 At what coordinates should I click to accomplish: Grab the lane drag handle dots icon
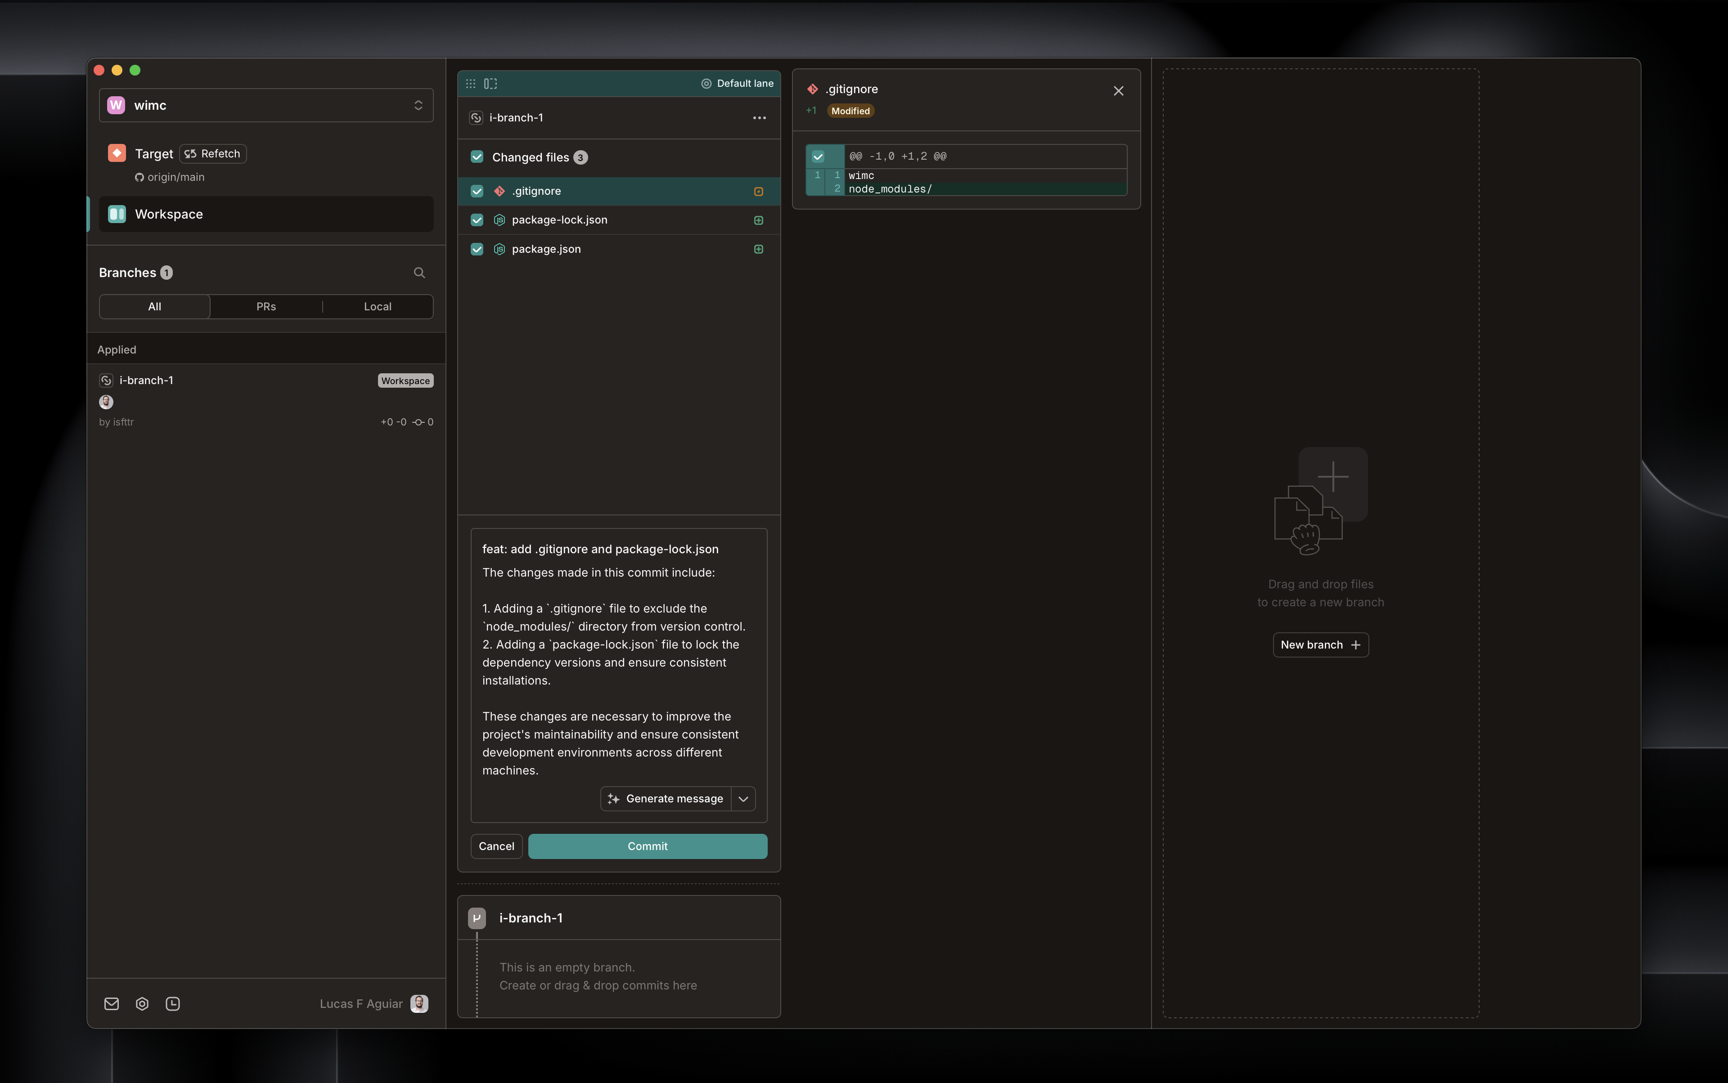[470, 84]
